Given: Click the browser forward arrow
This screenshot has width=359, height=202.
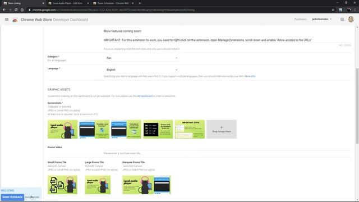Looking at the screenshot, I should pyautogui.click(x=10, y=10).
